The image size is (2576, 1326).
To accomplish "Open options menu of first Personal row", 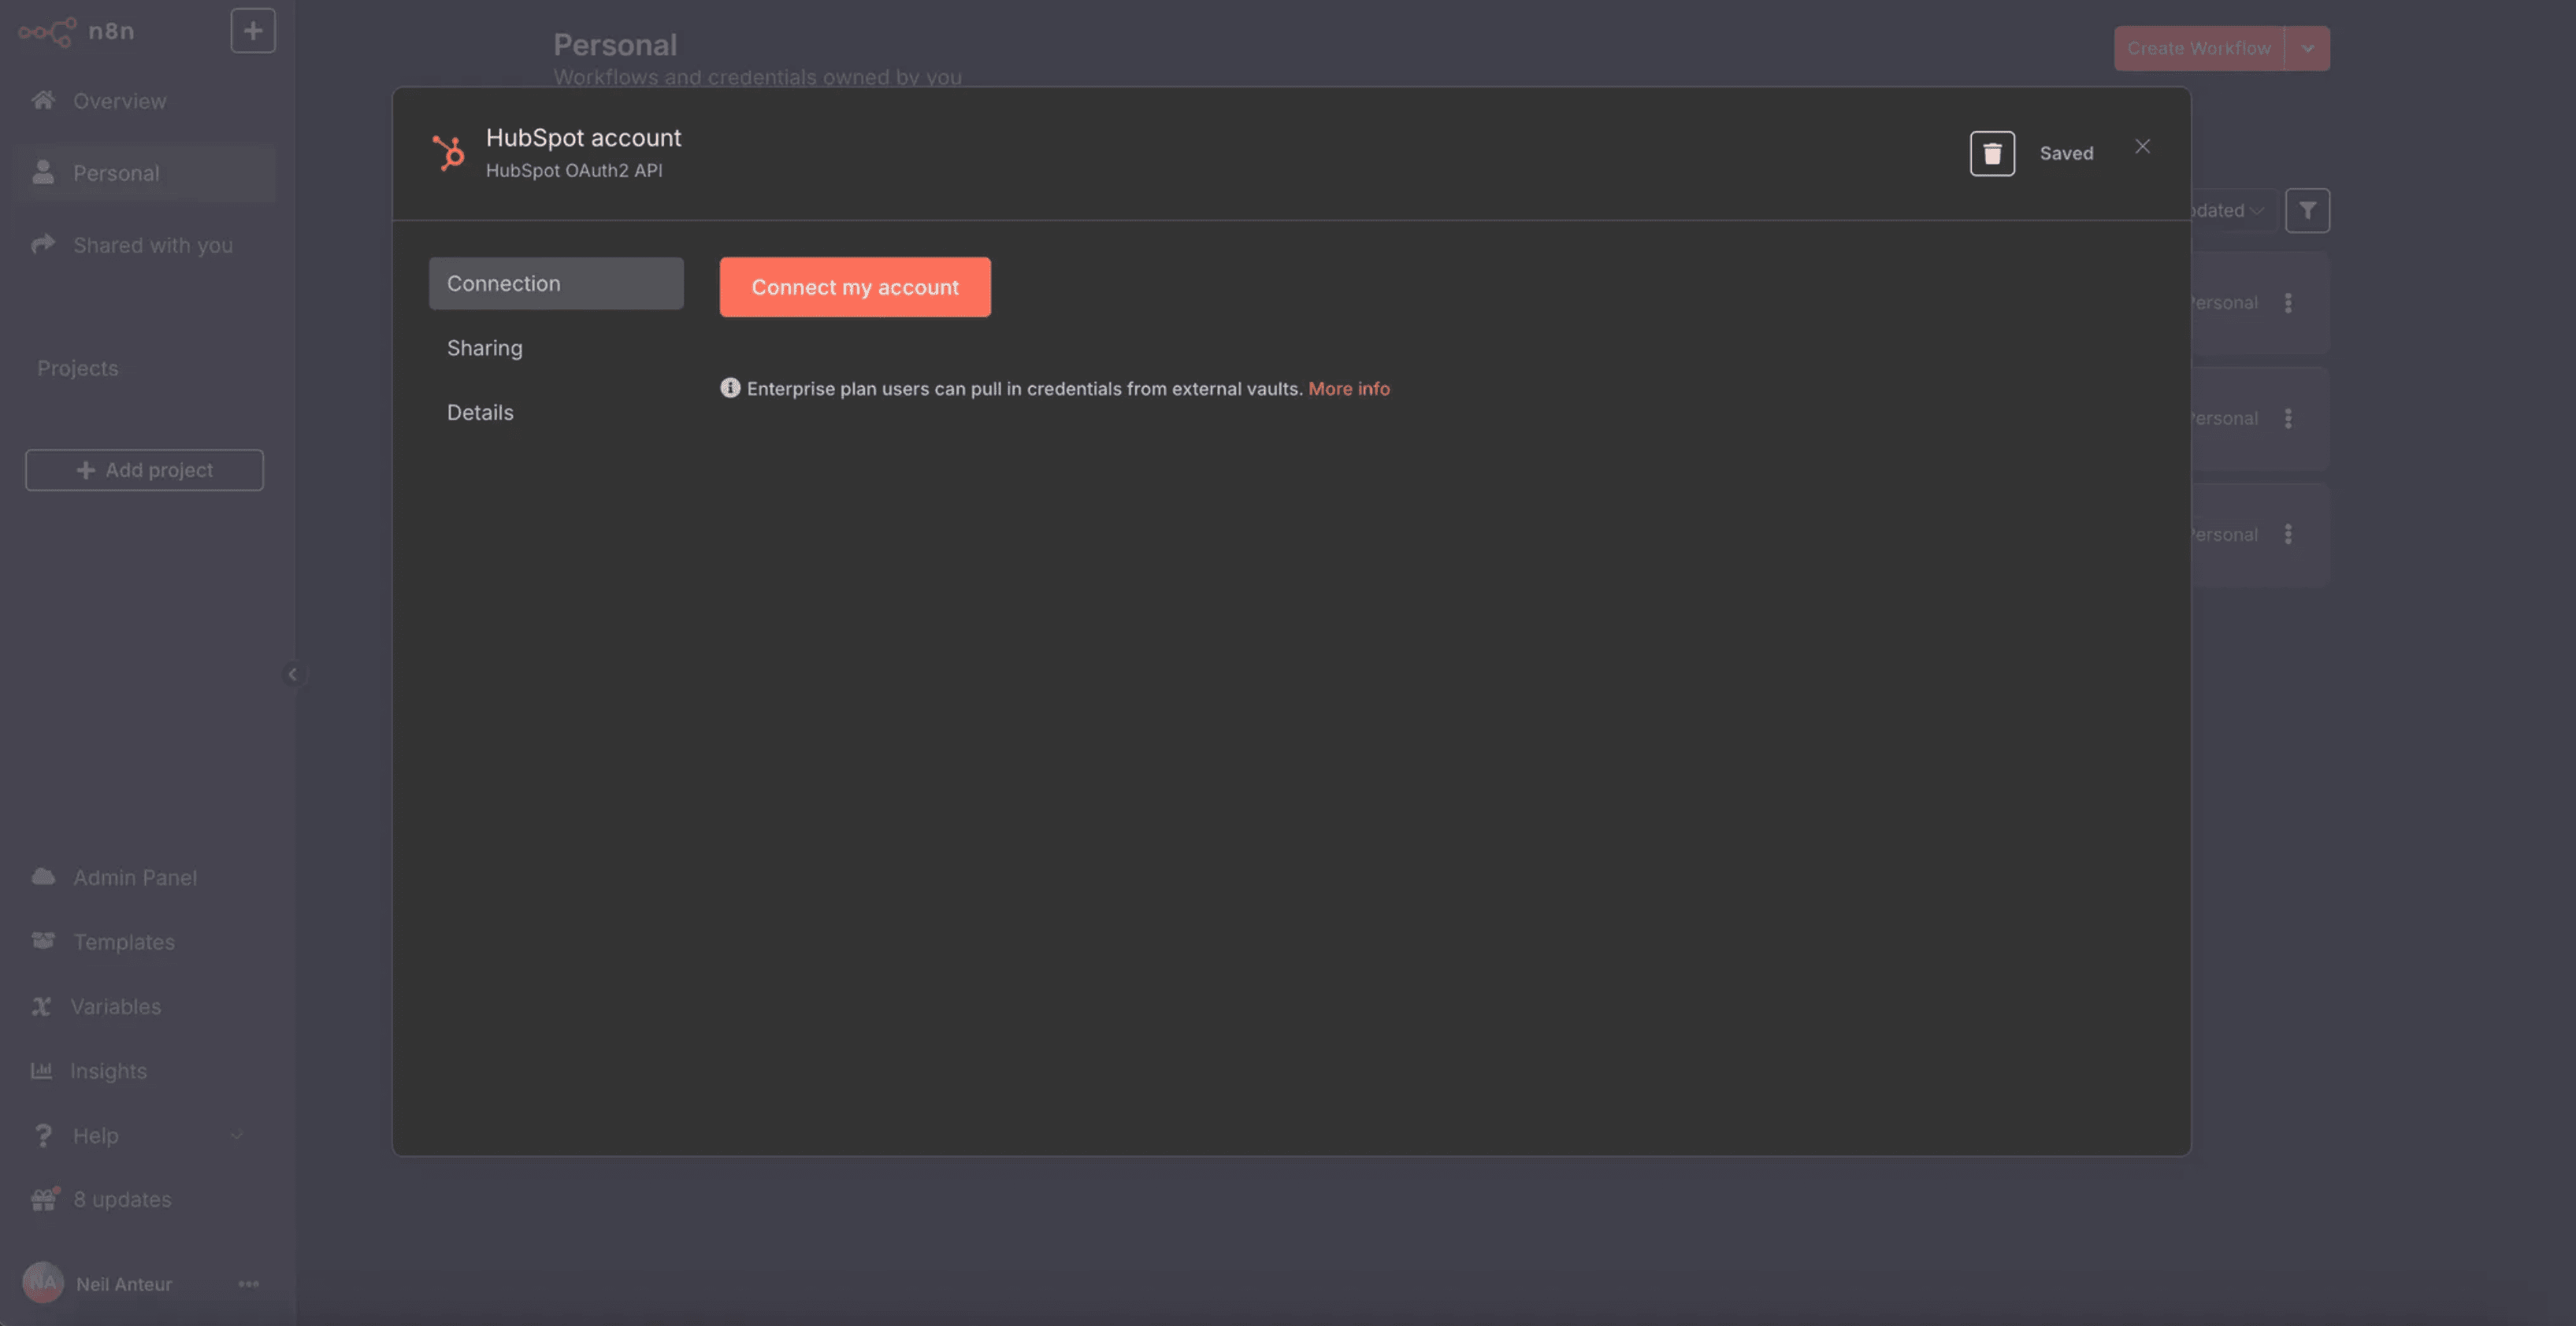I will [x=2288, y=303].
